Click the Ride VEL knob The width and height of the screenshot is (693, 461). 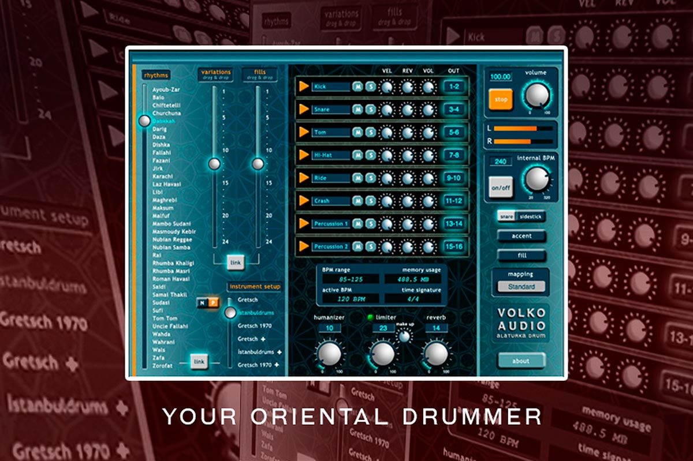(387, 178)
